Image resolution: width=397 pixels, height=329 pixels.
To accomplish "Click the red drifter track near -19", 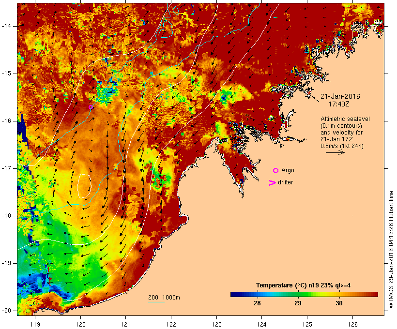I will tap(49, 276).
